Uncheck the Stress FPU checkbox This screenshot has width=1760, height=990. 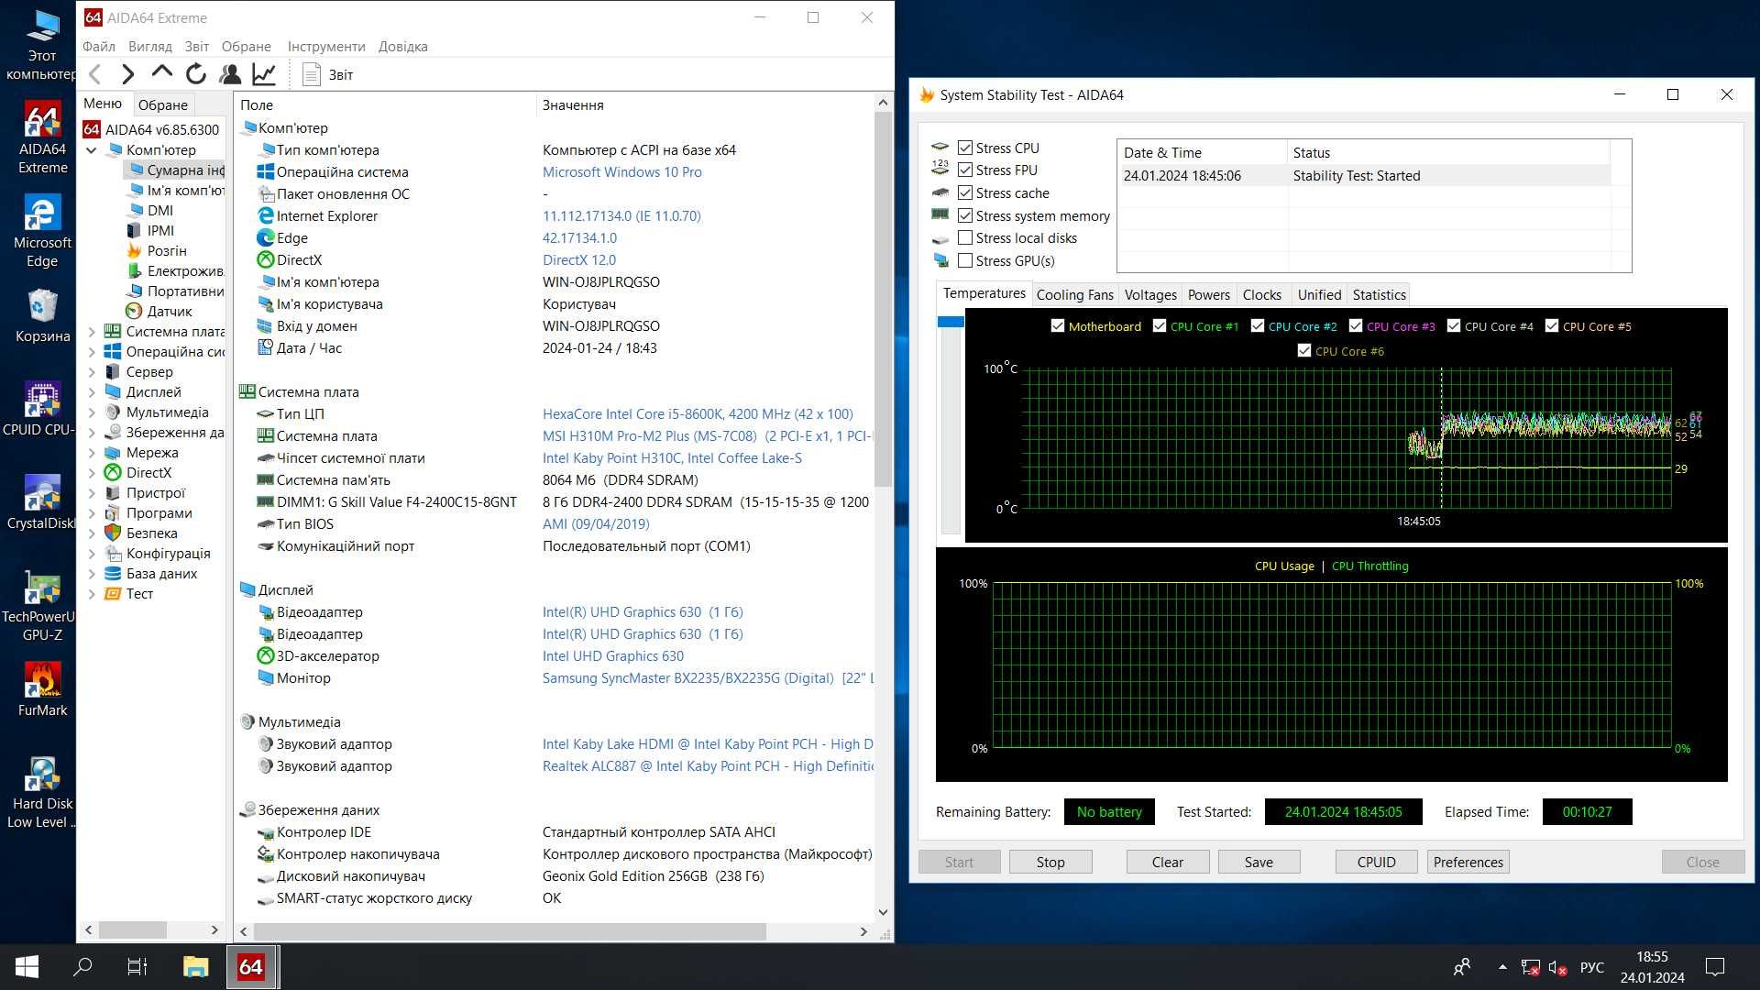964,170
